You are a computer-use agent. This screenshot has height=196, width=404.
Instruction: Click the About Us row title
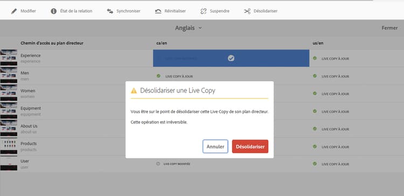point(29,126)
